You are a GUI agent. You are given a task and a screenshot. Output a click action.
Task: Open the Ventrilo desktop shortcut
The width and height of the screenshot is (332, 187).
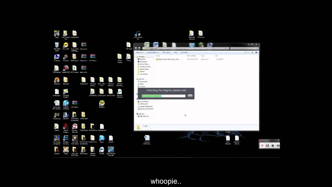pyautogui.click(x=102, y=151)
